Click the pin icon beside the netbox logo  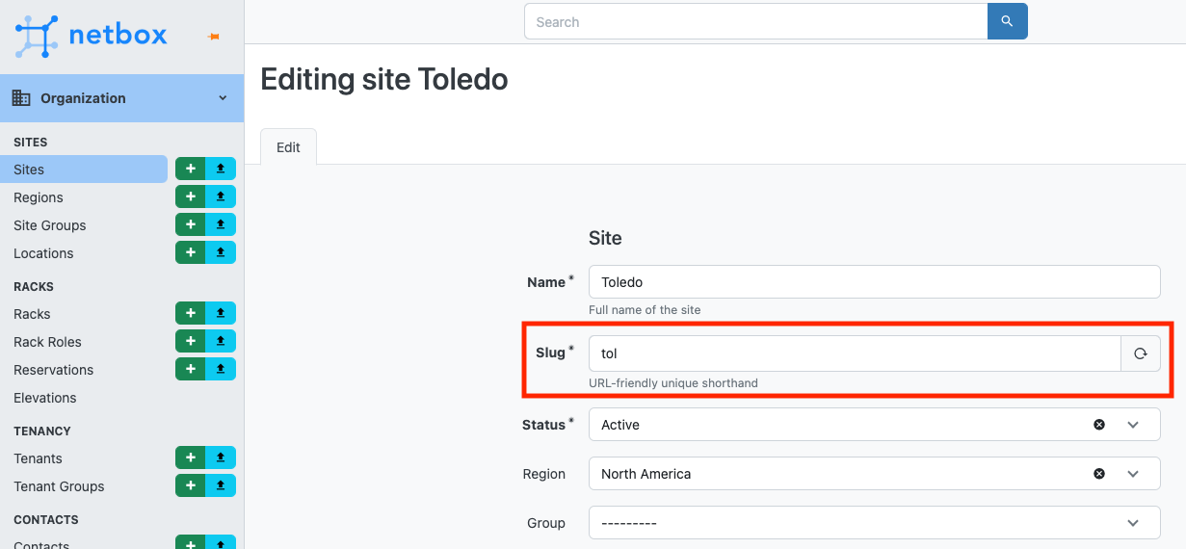click(x=214, y=37)
